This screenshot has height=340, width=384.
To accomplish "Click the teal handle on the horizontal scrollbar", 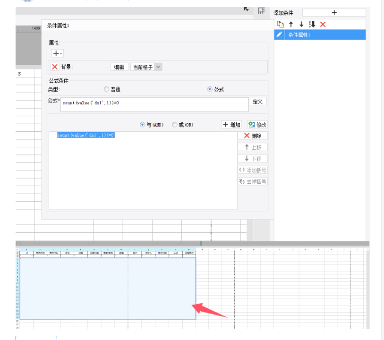I will pos(201,244).
